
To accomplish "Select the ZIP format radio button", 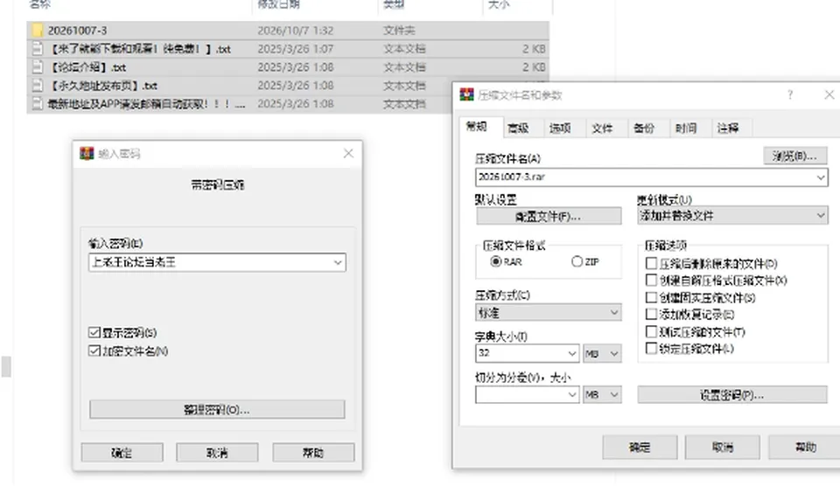I will coord(577,261).
